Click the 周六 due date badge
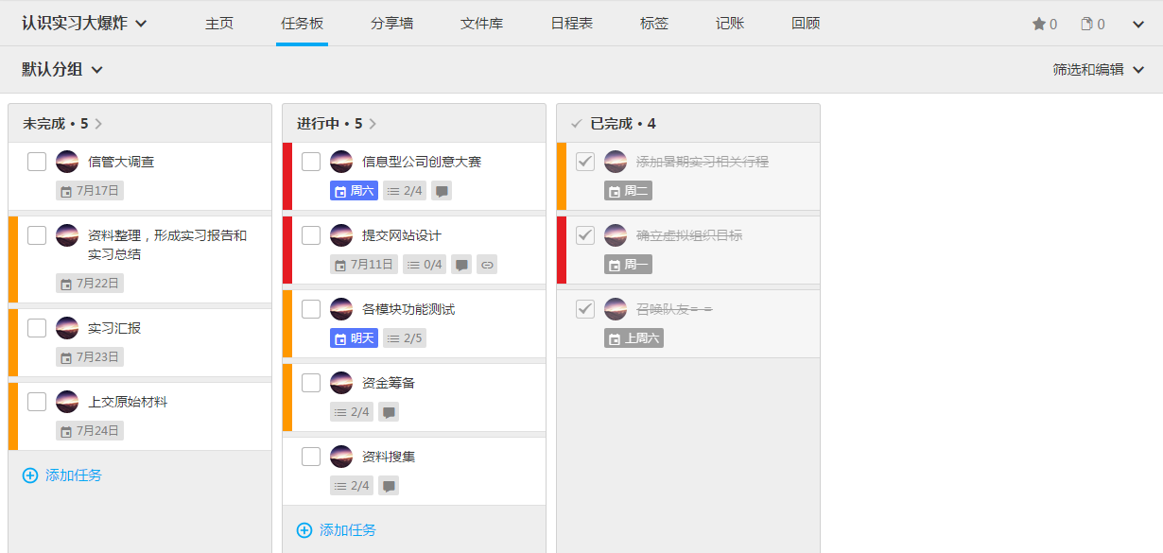Image resolution: width=1163 pixels, height=553 pixels. [x=354, y=191]
